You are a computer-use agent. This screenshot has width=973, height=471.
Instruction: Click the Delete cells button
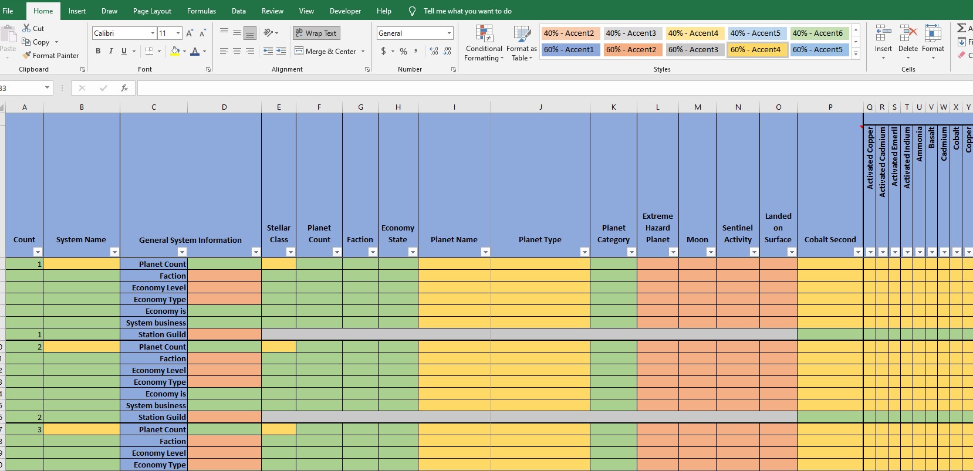pyautogui.click(x=908, y=41)
